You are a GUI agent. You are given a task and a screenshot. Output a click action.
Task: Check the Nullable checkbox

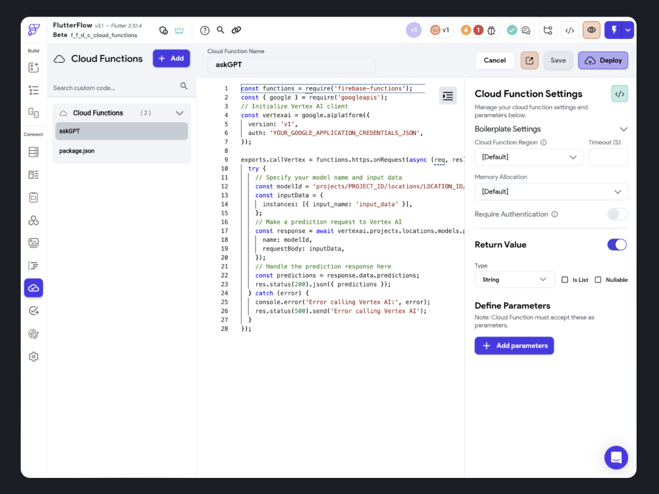pyautogui.click(x=598, y=280)
